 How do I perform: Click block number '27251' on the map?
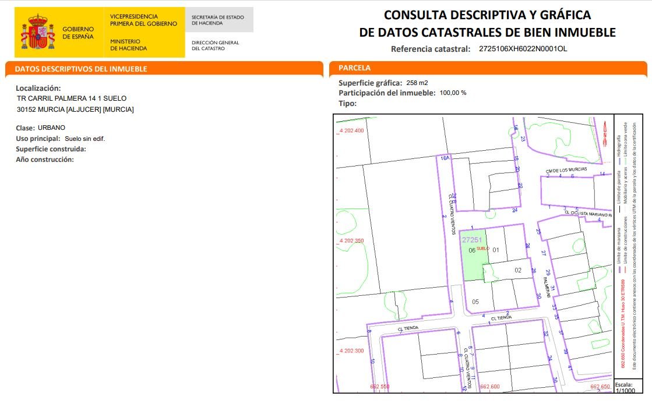(x=472, y=240)
